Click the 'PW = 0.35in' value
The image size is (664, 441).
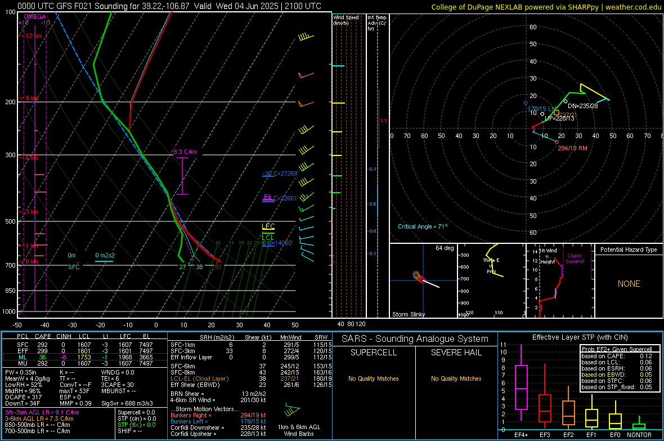point(21,372)
